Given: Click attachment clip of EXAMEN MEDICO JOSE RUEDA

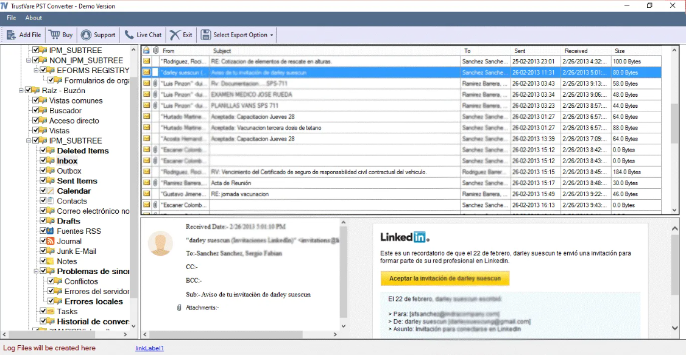Looking at the screenshot, I should point(155,94).
